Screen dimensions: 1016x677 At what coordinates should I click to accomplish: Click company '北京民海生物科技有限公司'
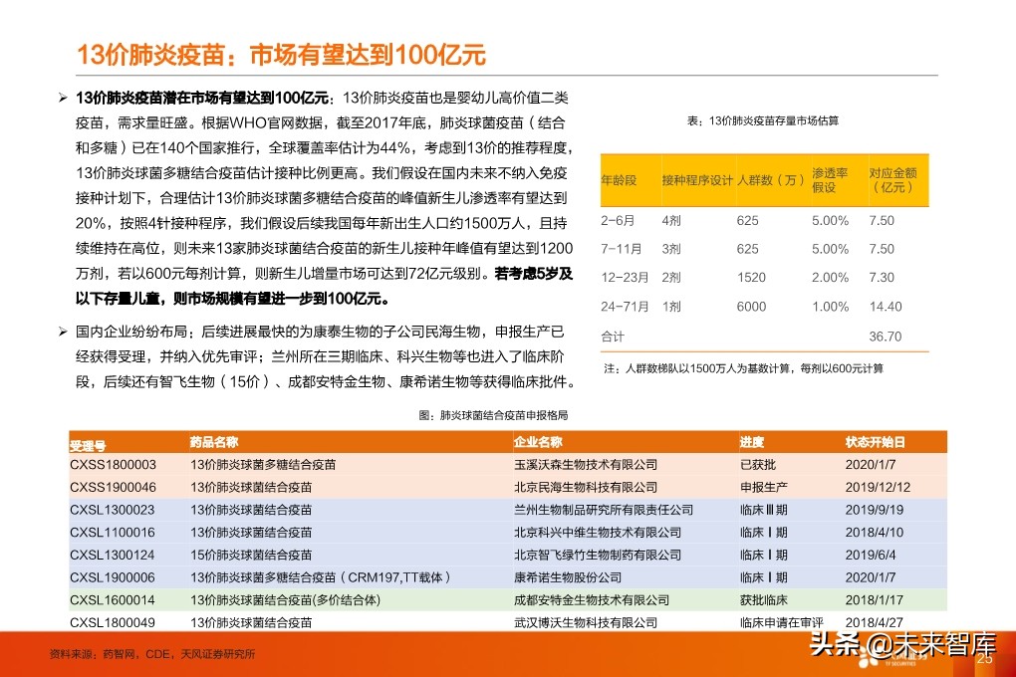586,488
